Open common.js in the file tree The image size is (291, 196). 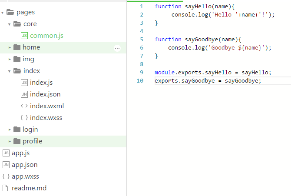click(x=46, y=36)
